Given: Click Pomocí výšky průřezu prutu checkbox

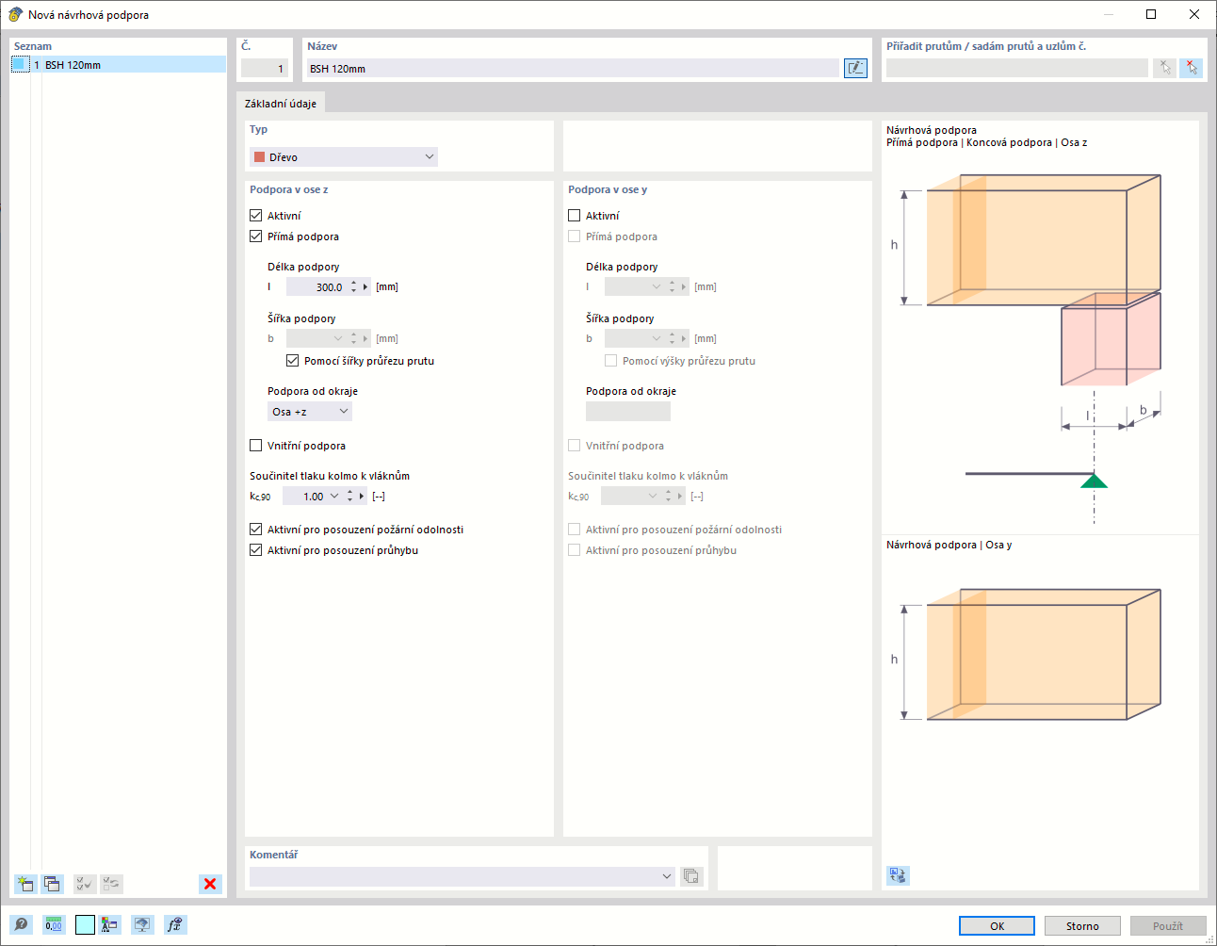Looking at the screenshot, I should click(611, 361).
